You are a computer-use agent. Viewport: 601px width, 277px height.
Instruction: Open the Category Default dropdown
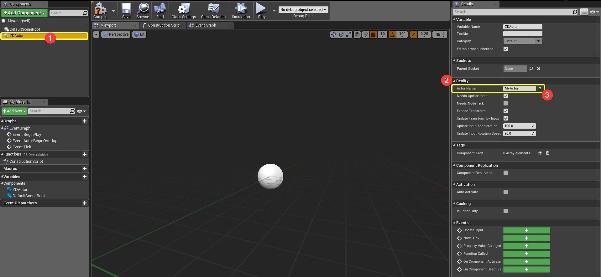click(x=522, y=41)
